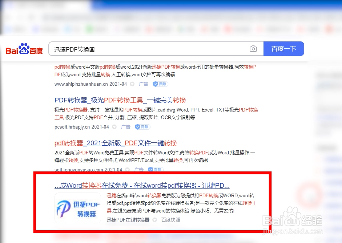Click the 百度快照 cached page link
342x243 pixels.
(x=171, y=220)
